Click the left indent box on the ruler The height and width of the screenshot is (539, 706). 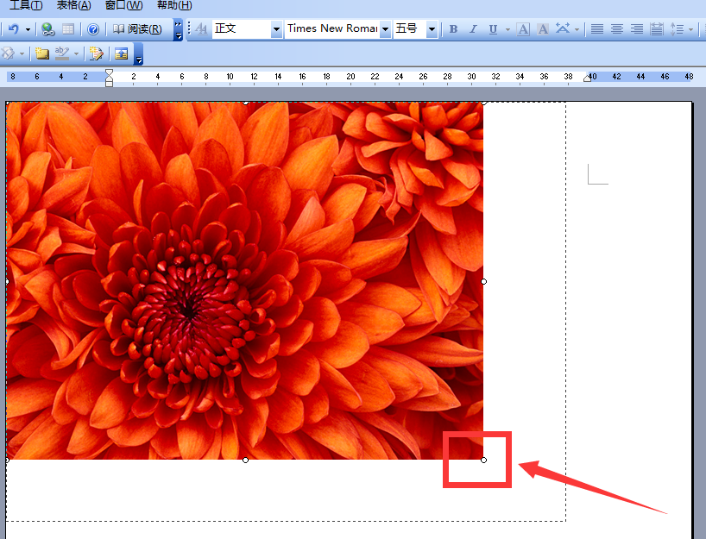(109, 85)
